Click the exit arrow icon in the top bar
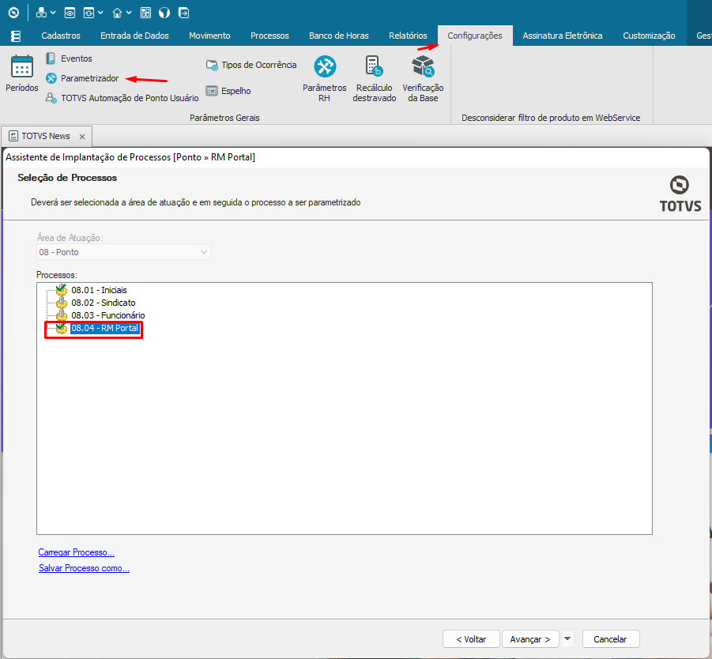This screenshot has width=712, height=659. (183, 13)
